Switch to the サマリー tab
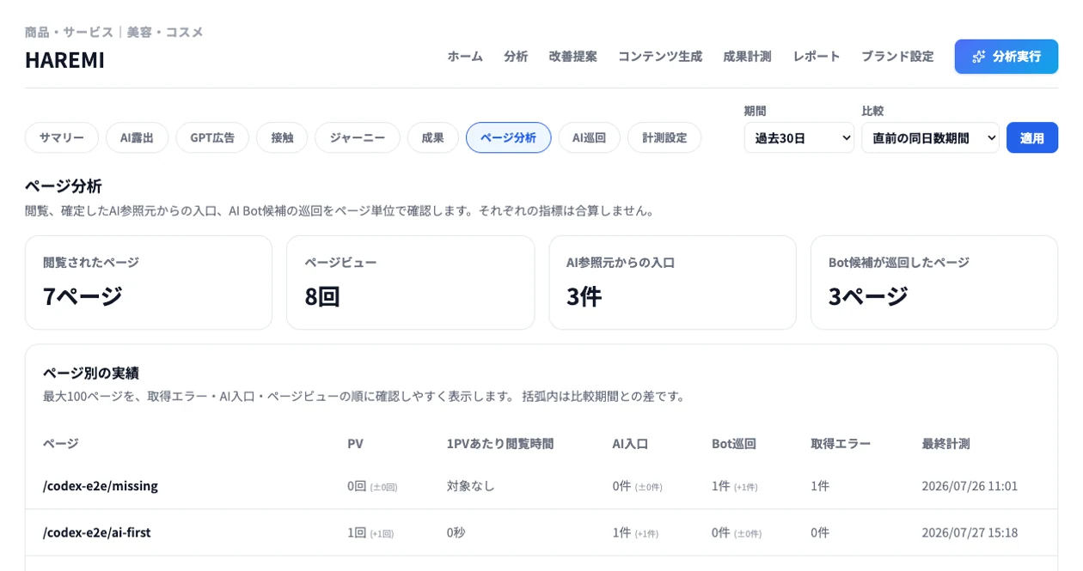Screen dimensions: 1083x571 point(61,137)
